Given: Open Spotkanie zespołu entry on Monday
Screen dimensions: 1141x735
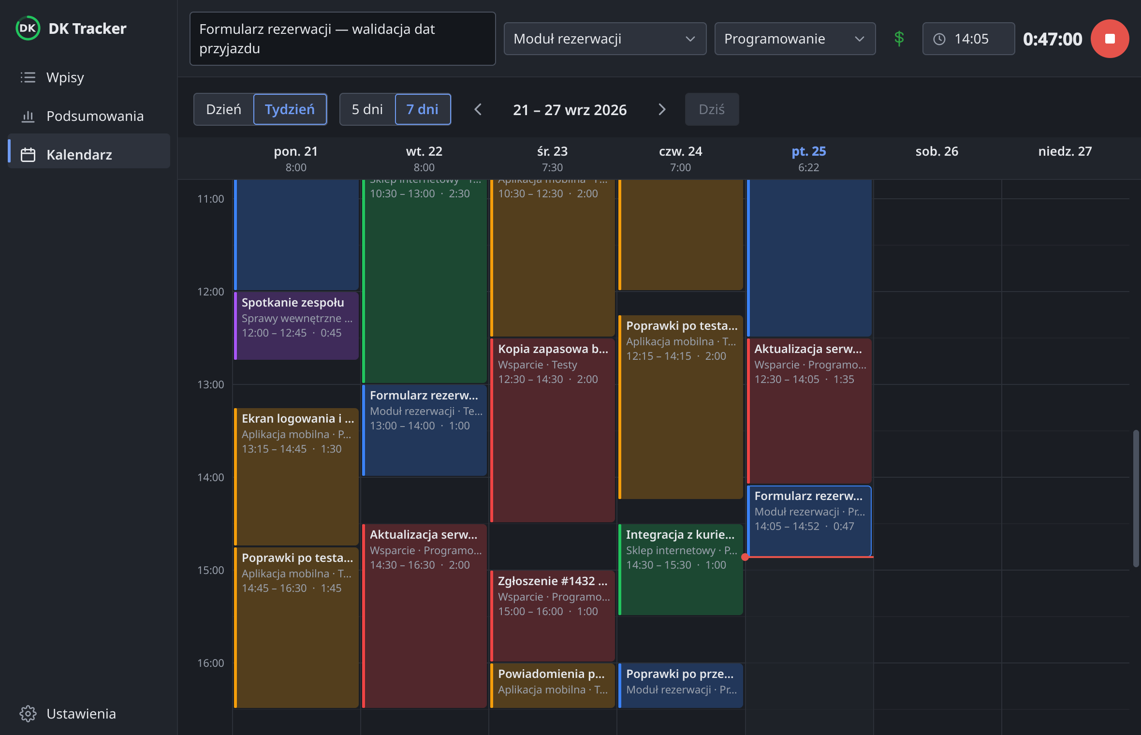Looking at the screenshot, I should pyautogui.click(x=296, y=325).
